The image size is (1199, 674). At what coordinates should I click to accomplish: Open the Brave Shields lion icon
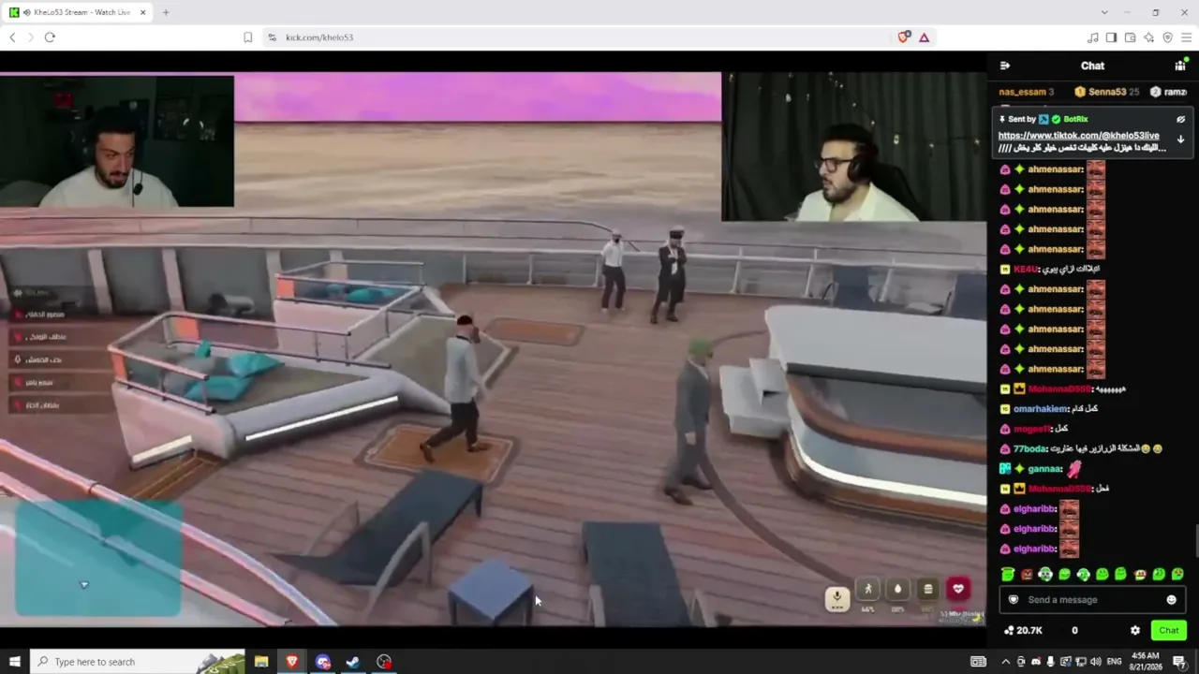coord(903,37)
